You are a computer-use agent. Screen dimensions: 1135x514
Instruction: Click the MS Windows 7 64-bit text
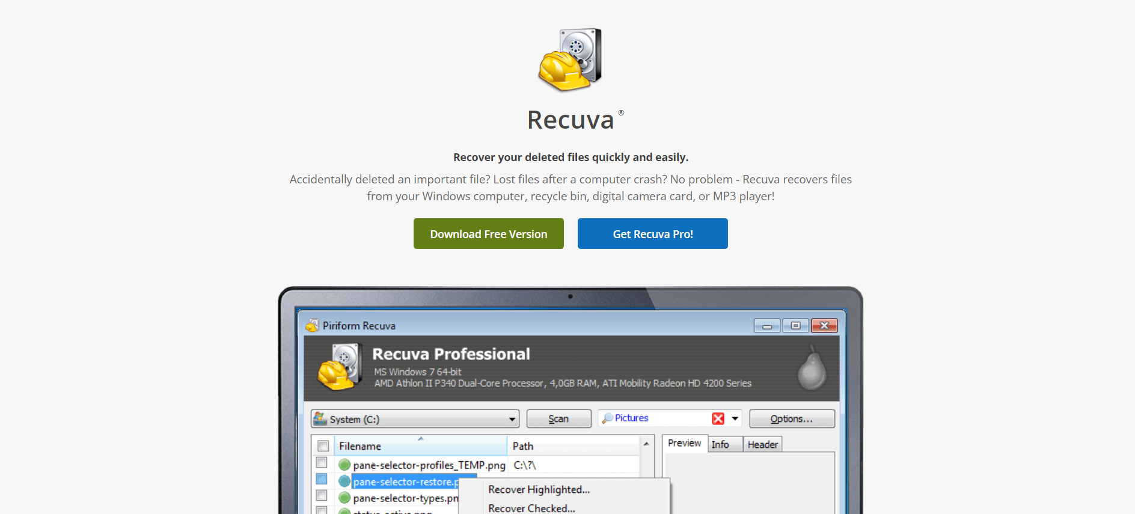[418, 372]
